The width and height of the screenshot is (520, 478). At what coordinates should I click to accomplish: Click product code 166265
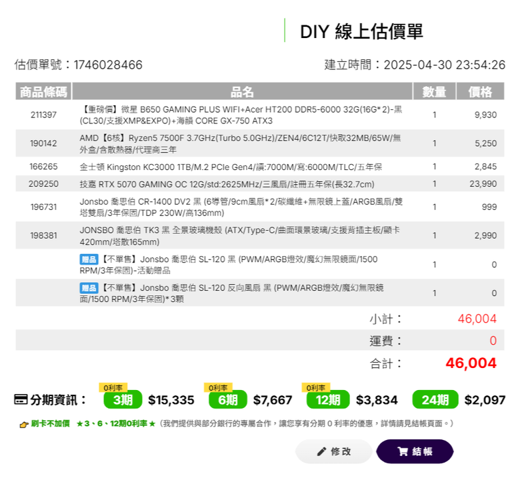(43, 167)
